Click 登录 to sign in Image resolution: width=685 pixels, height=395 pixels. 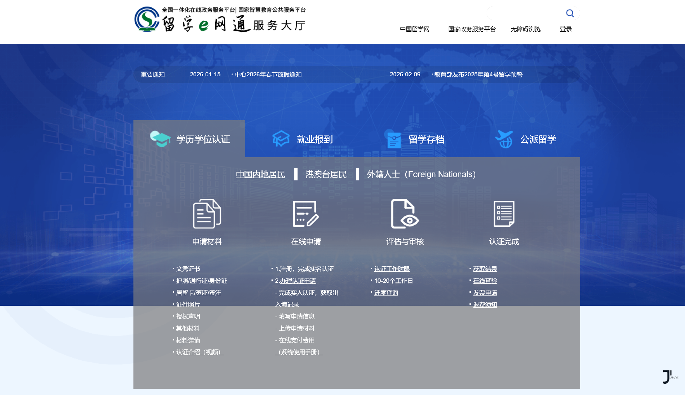[x=565, y=29]
